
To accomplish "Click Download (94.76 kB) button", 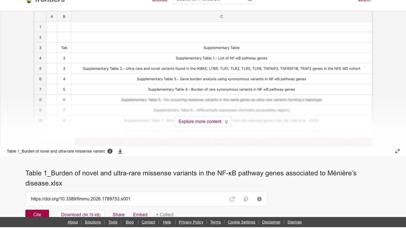I will [81, 214].
